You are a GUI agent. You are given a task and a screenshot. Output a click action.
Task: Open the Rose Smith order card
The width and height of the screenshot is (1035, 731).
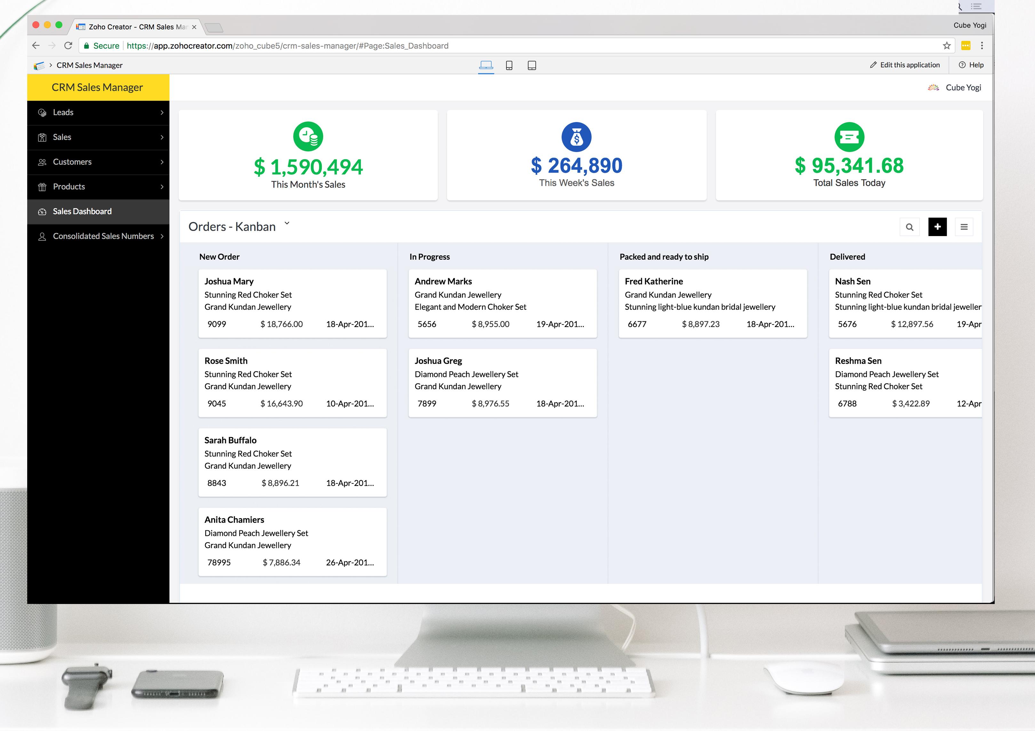292,383
